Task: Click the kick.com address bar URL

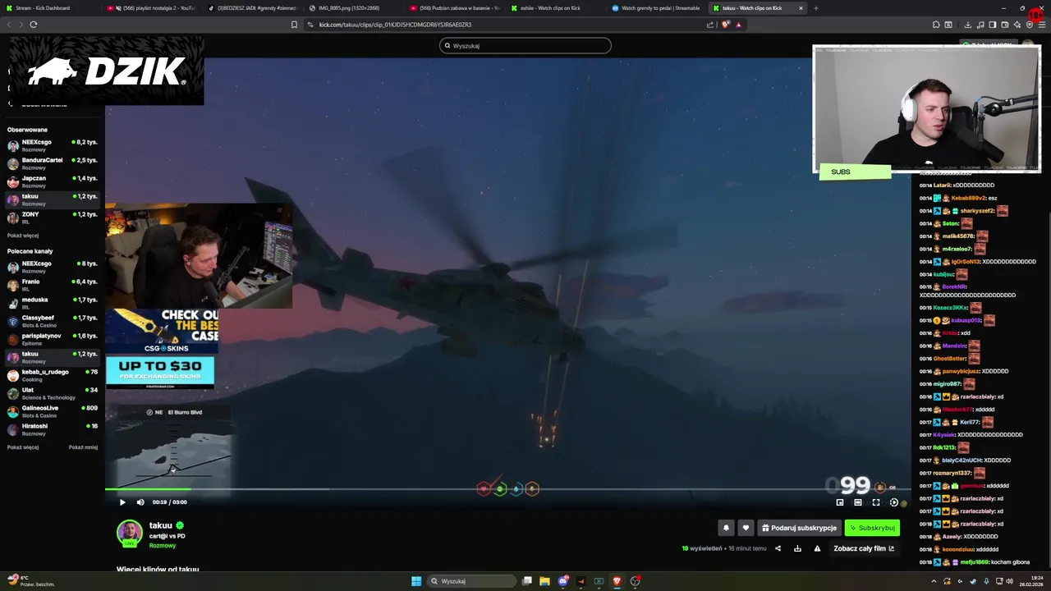Action: 395,25
